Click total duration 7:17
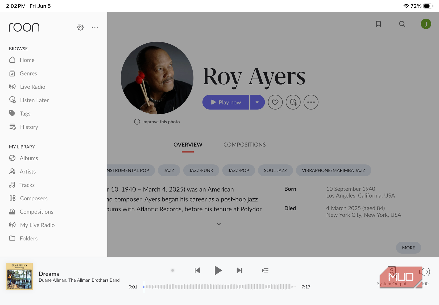This screenshot has height=305, width=439. point(306,287)
